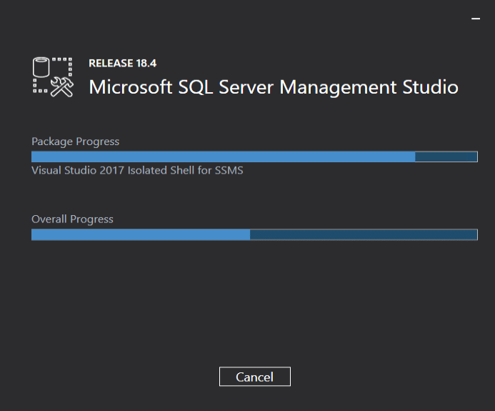Screen dimensions: 495x411
Task: Click the filled portion of Overall Progress bar
Action: click(x=140, y=234)
